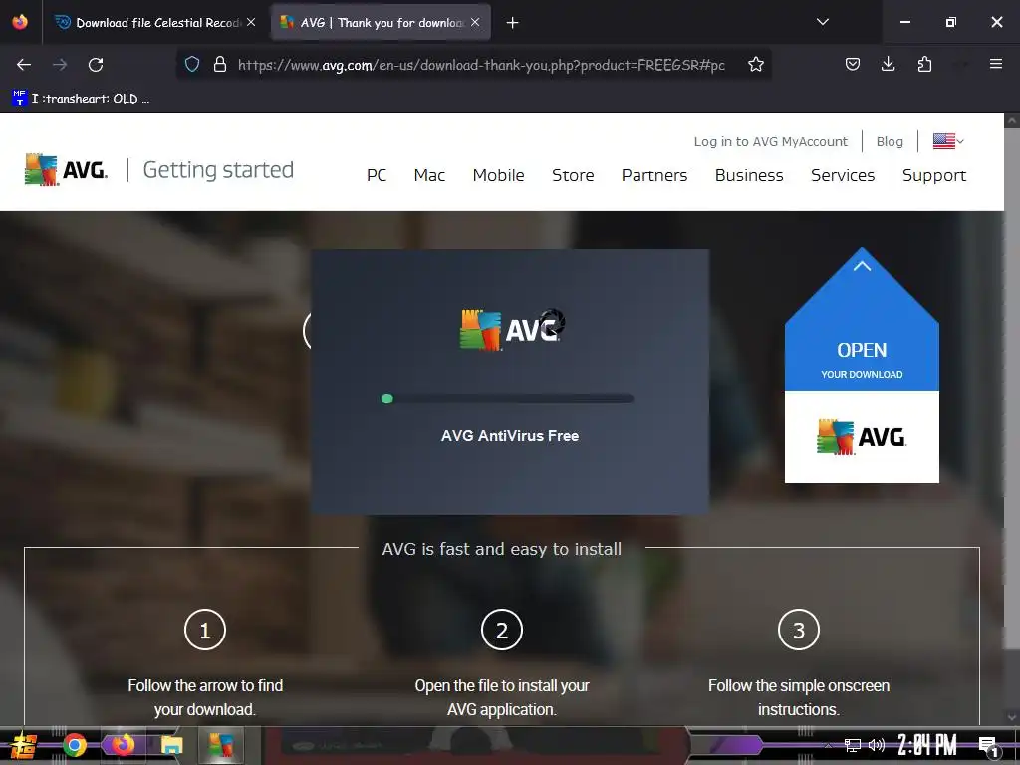Viewport: 1020px width, 765px height.
Task: Switch to Download file Celestial tab
Action: click(155, 23)
